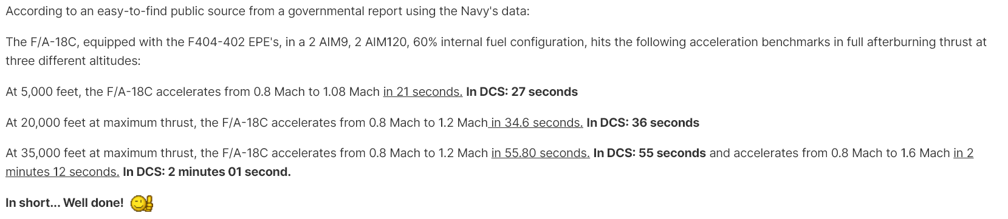Click bold text "In DCS: 55 seconds"
The height and width of the screenshot is (219, 1008).
coord(650,153)
